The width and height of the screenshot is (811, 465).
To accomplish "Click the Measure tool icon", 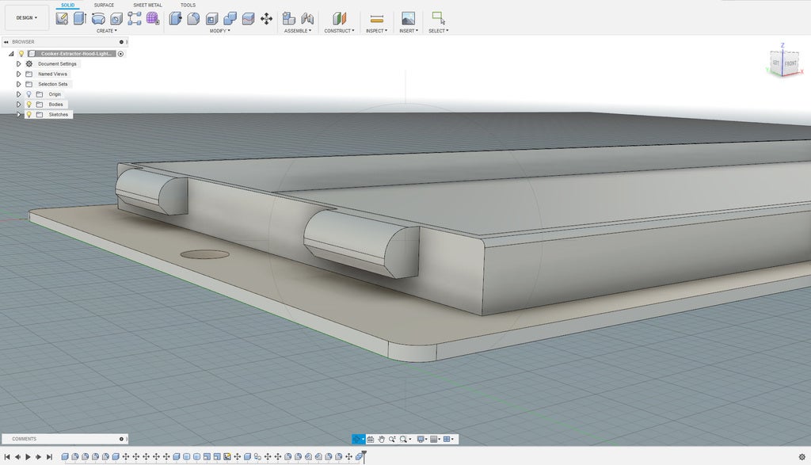I will click(377, 18).
